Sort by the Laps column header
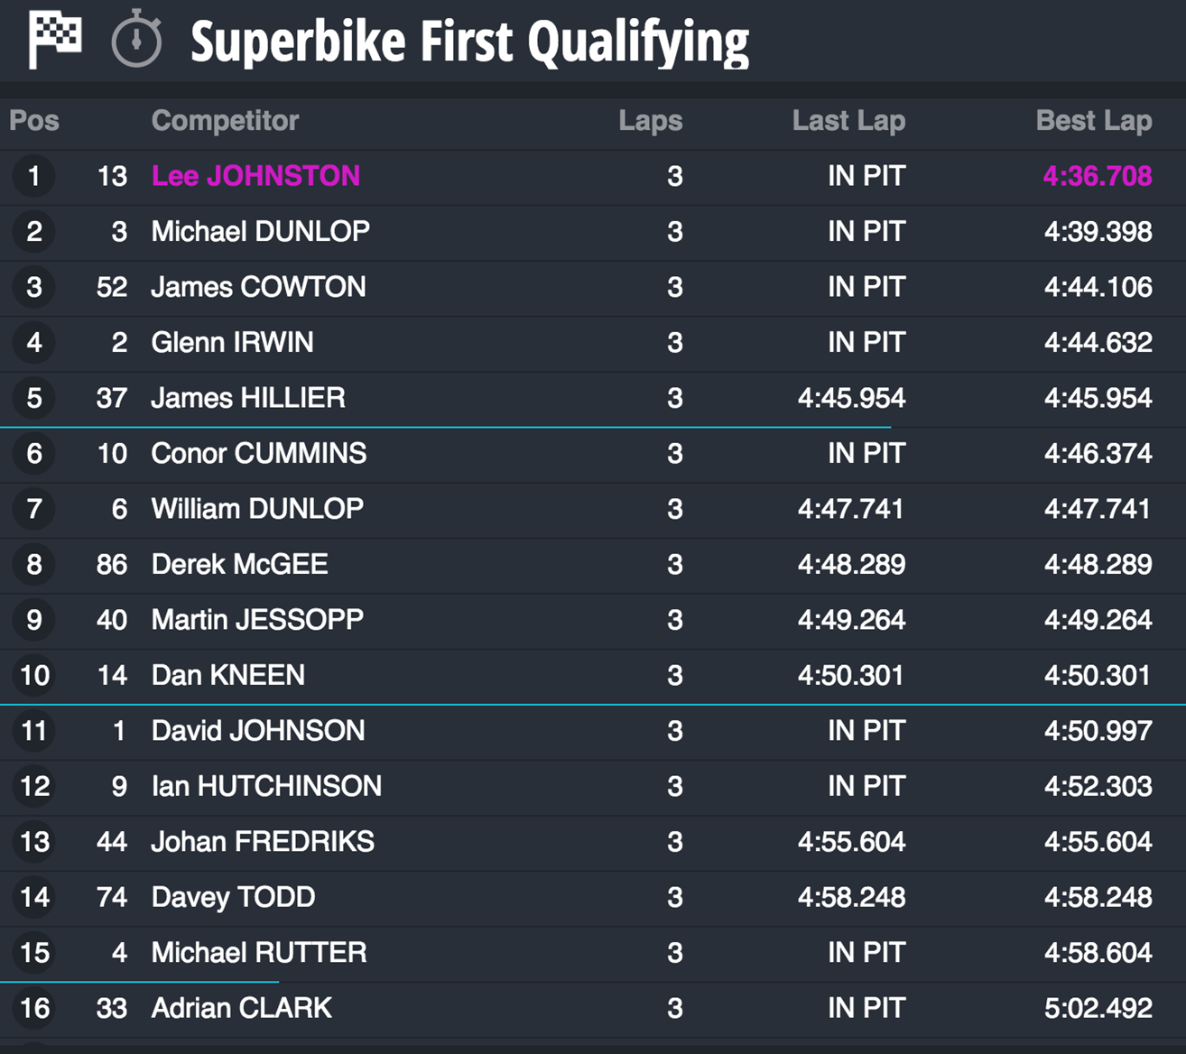This screenshot has width=1186, height=1054. (651, 121)
